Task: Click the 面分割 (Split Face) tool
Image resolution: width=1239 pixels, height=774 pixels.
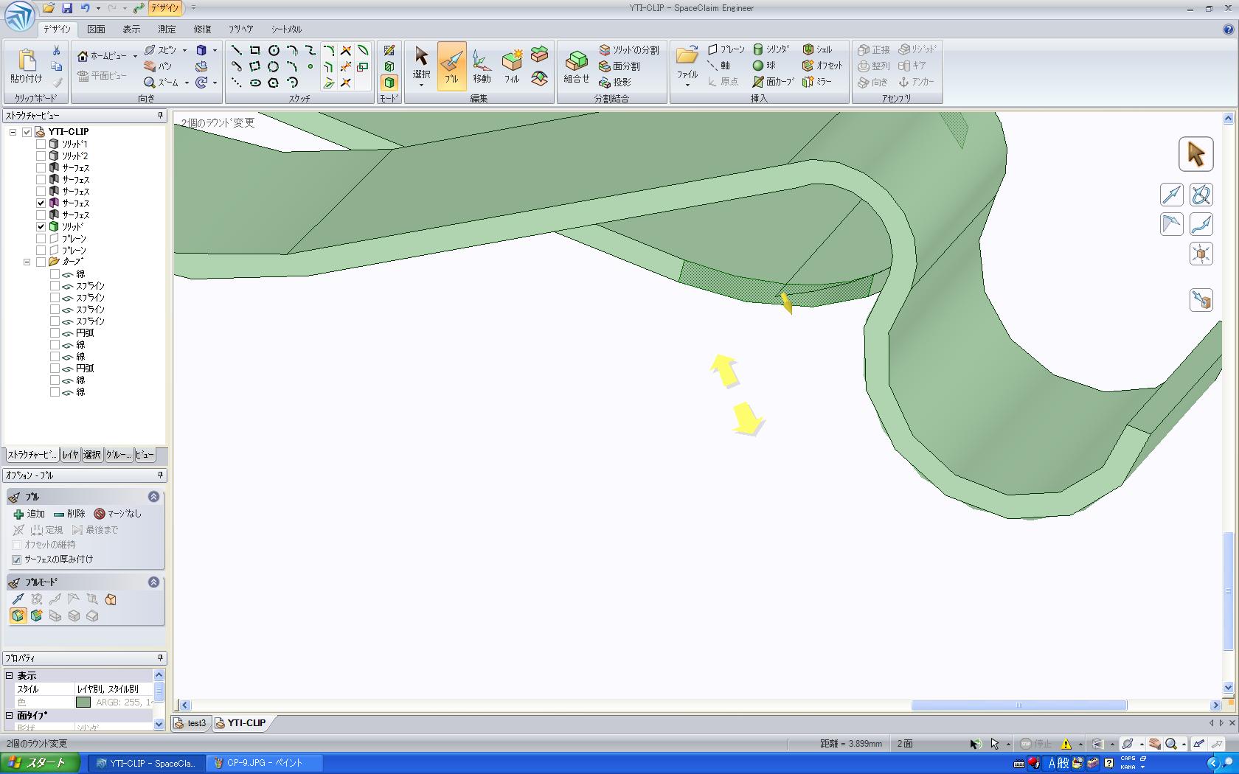Action: tap(619, 66)
